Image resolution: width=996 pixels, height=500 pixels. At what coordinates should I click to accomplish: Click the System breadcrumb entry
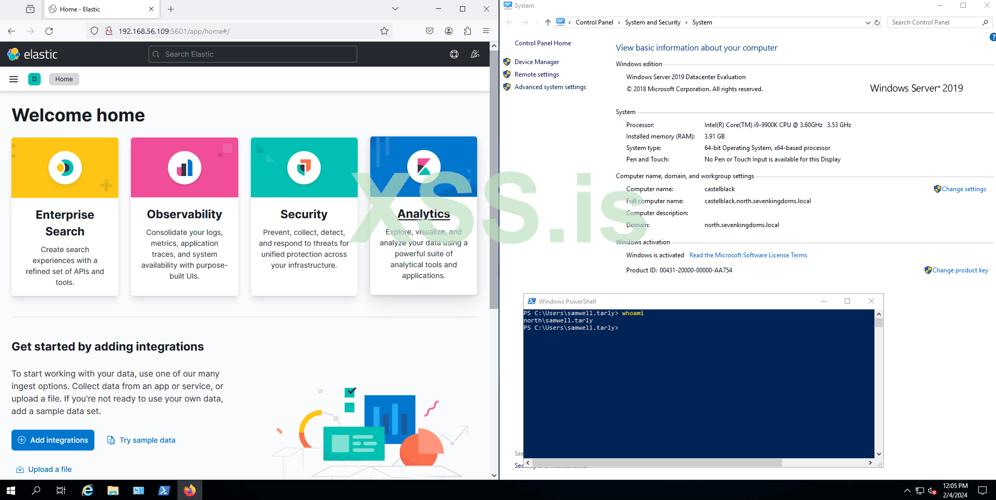[x=702, y=22]
